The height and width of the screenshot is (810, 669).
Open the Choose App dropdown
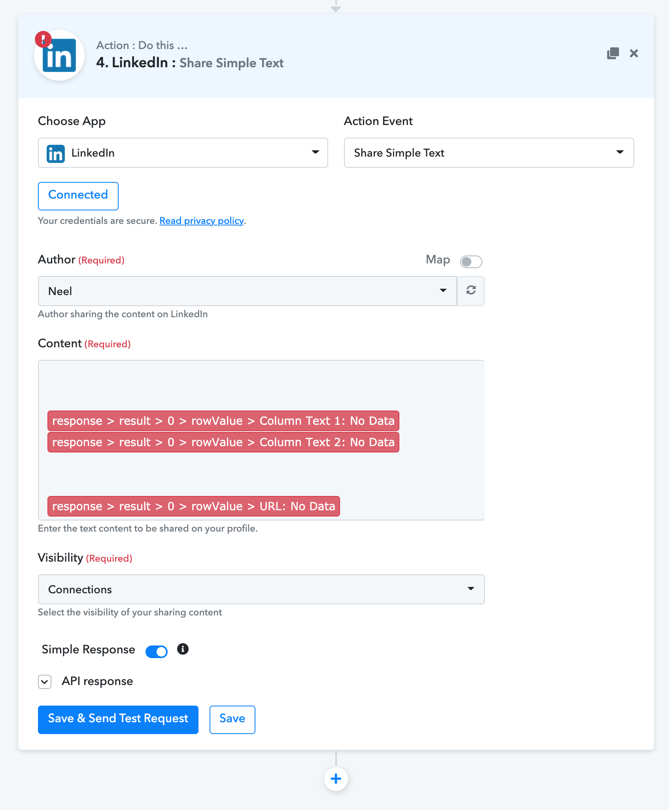[x=183, y=153]
